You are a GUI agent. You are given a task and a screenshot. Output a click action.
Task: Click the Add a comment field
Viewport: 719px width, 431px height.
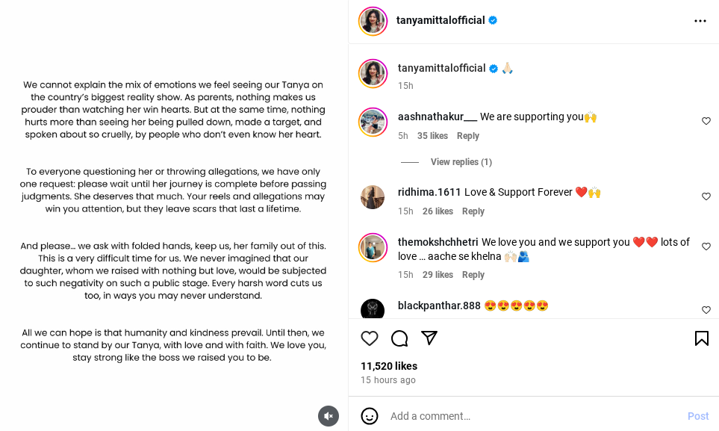click(523, 416)
